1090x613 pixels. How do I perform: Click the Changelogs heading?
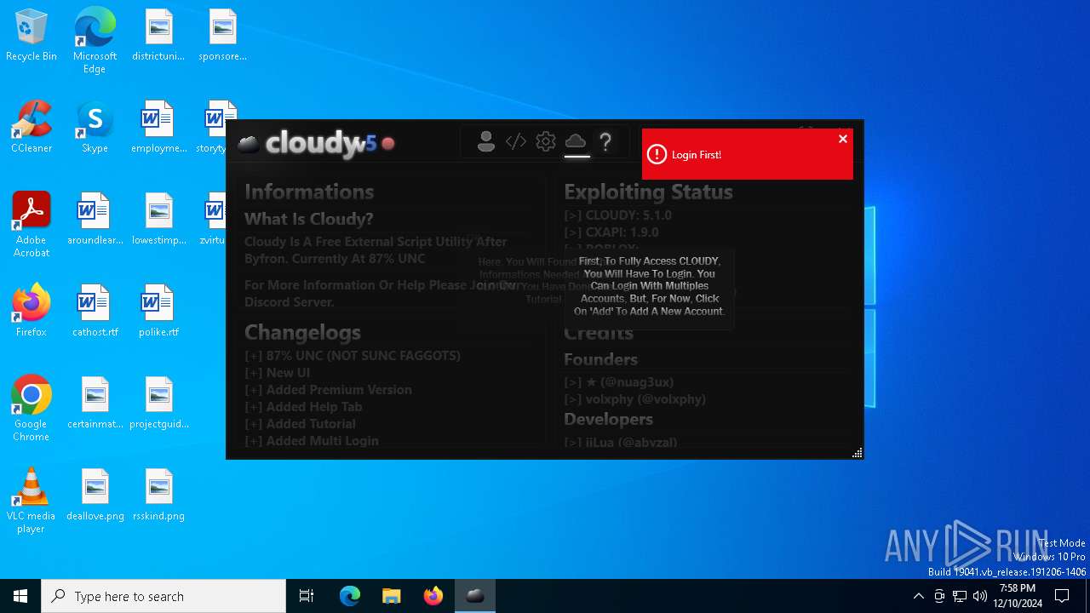(x=302, y=332)
